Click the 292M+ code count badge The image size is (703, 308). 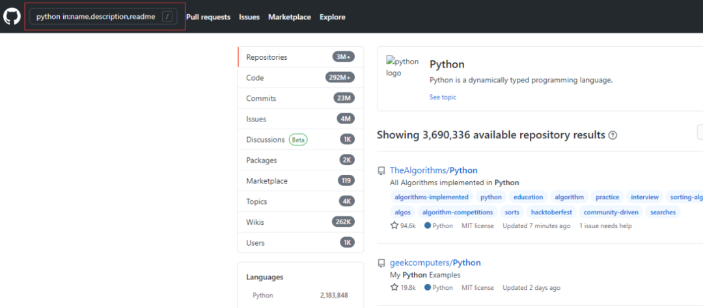340,77
